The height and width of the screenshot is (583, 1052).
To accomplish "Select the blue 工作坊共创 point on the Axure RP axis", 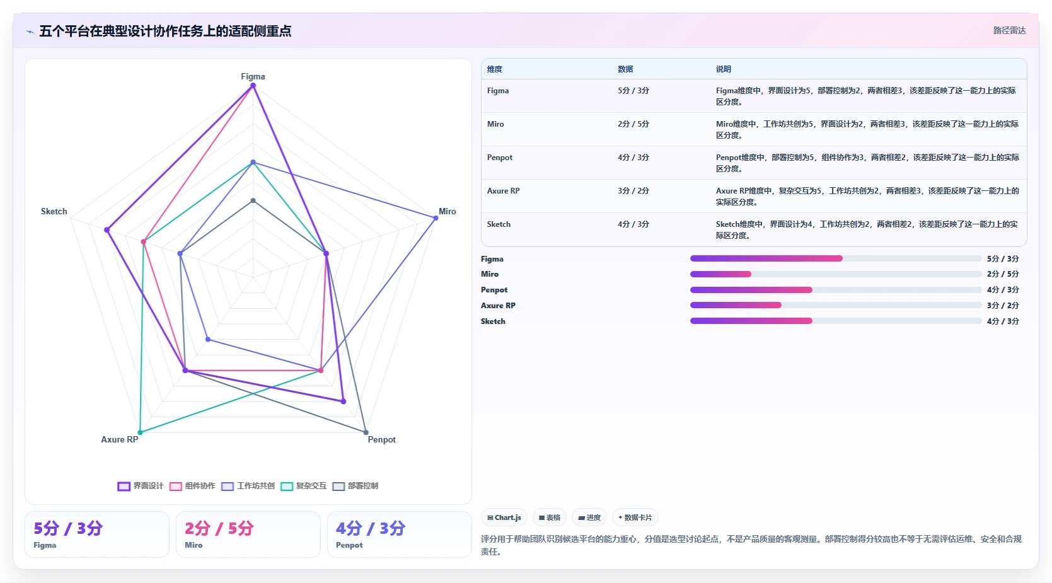I will coord(208,340).
